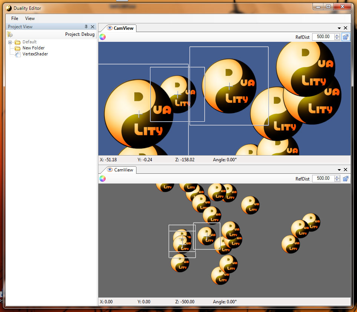Open the color wheel picker in top CamView
This screenshot has width=357, height=312.
click(x=103, y=37)
